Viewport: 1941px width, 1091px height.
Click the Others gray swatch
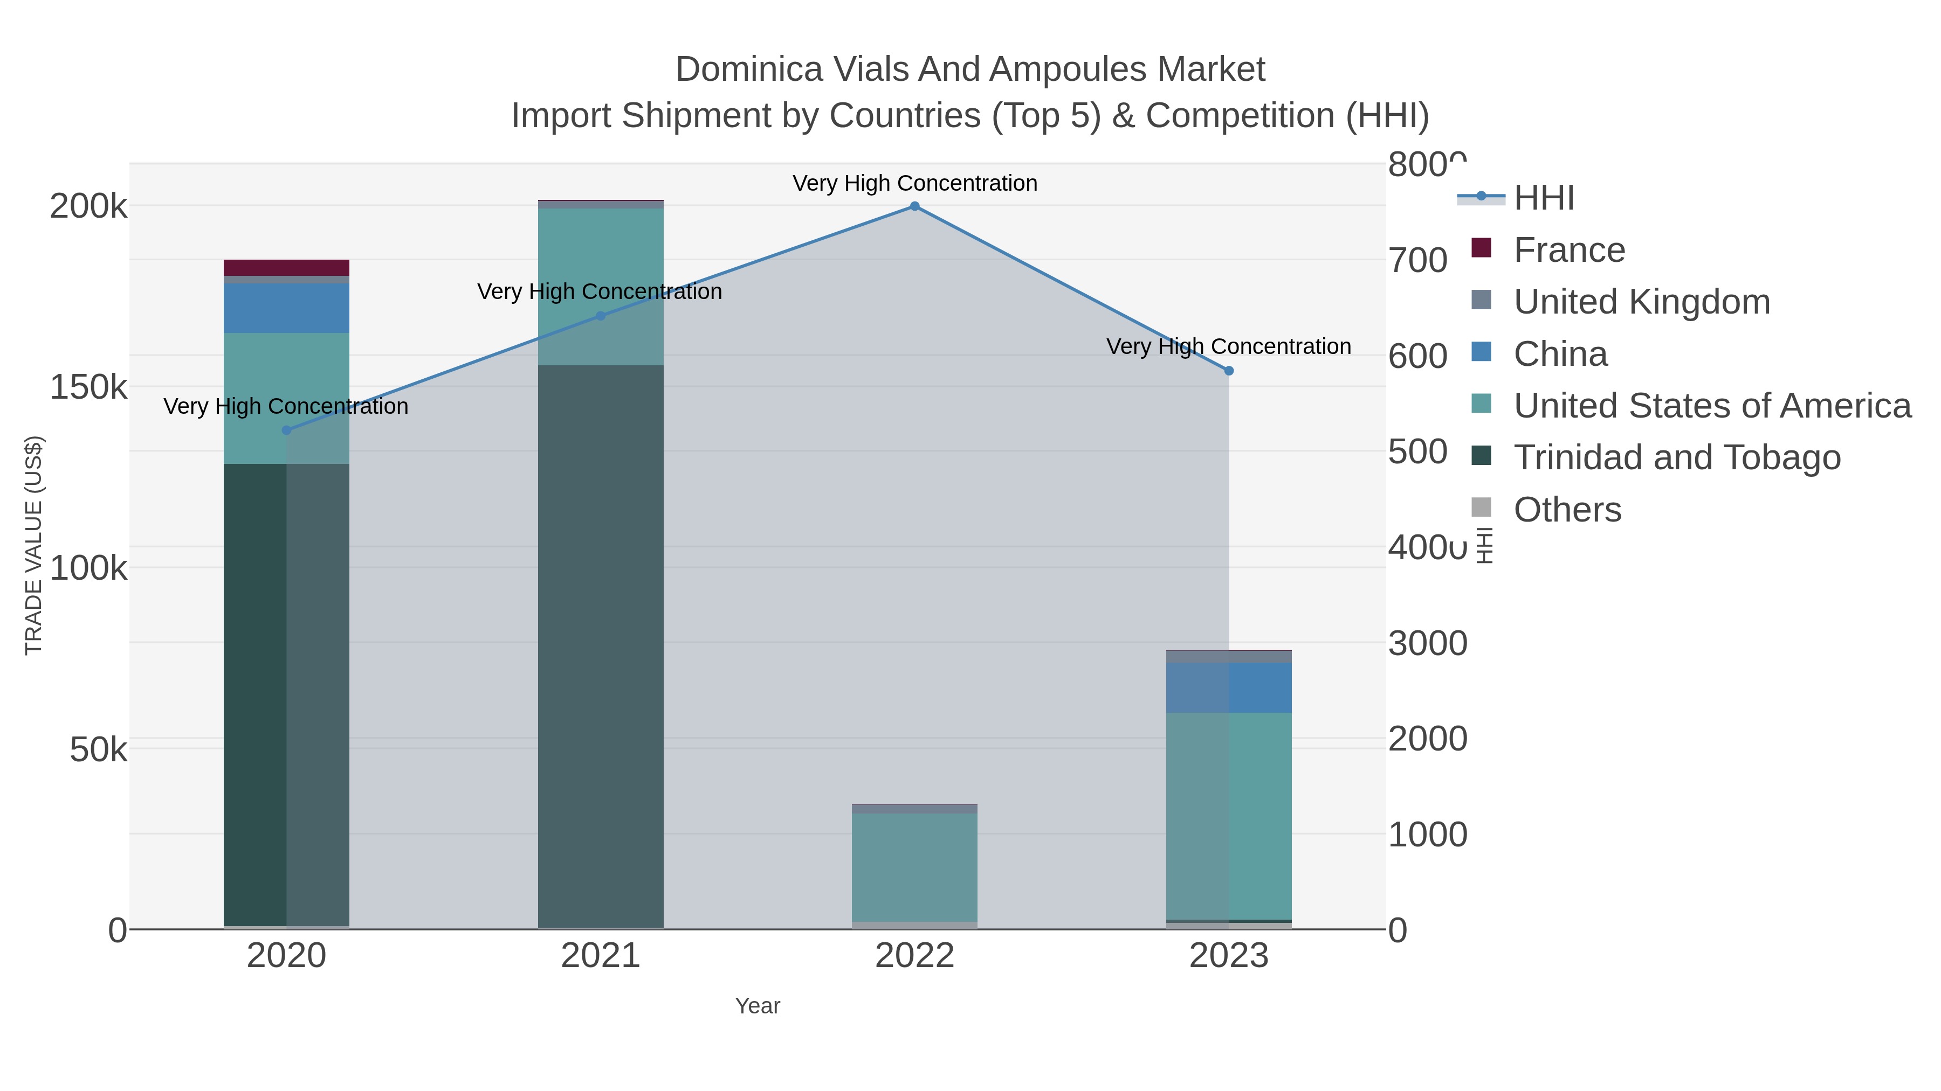pos(1482,508)
